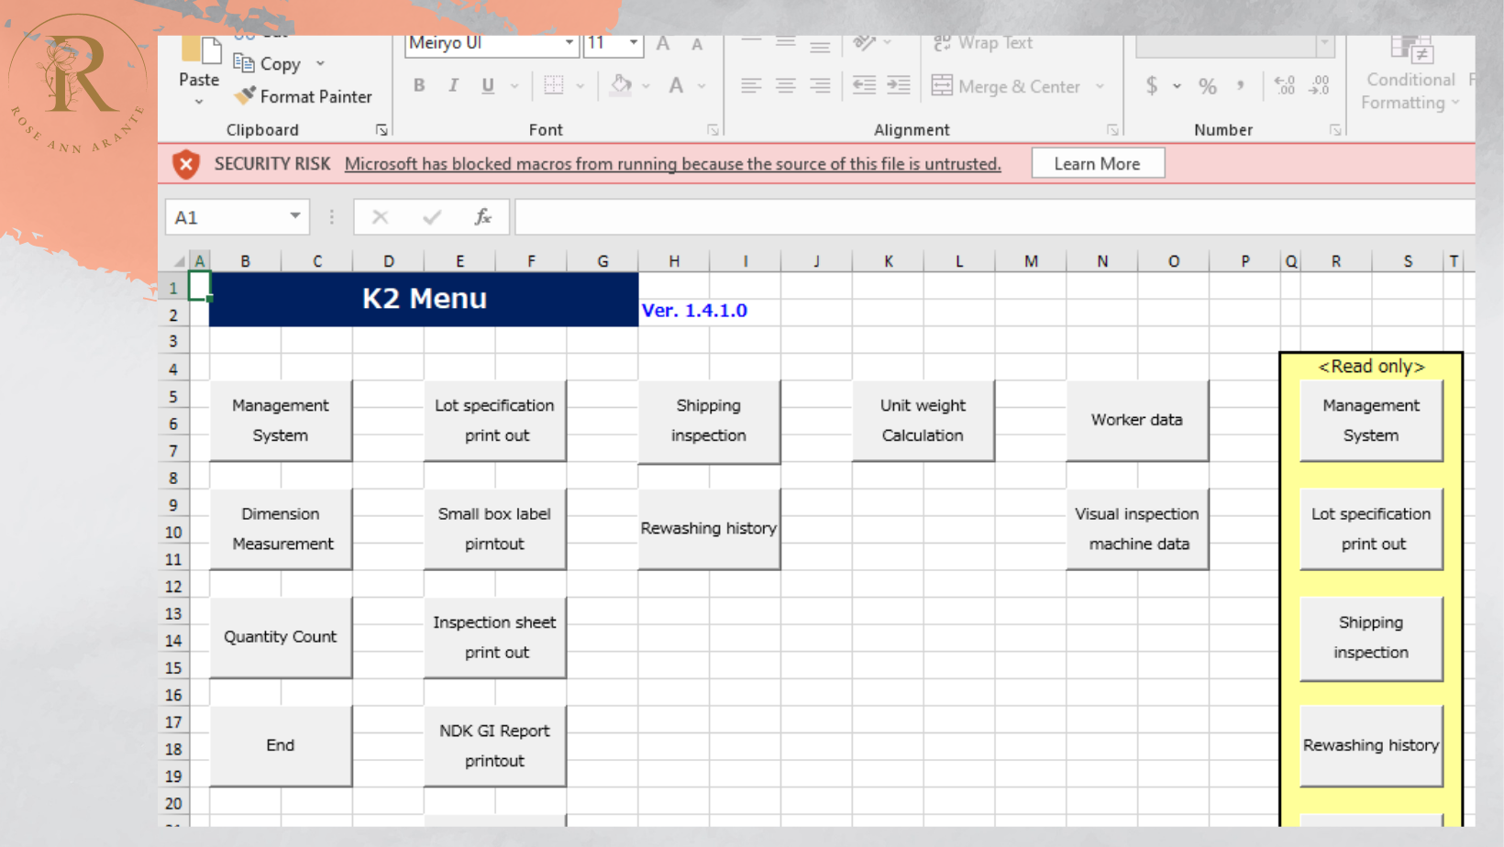Click the Fill Color paint bucket
The width and height of the screenshot is (1504, 847).
tap(621, 86)
